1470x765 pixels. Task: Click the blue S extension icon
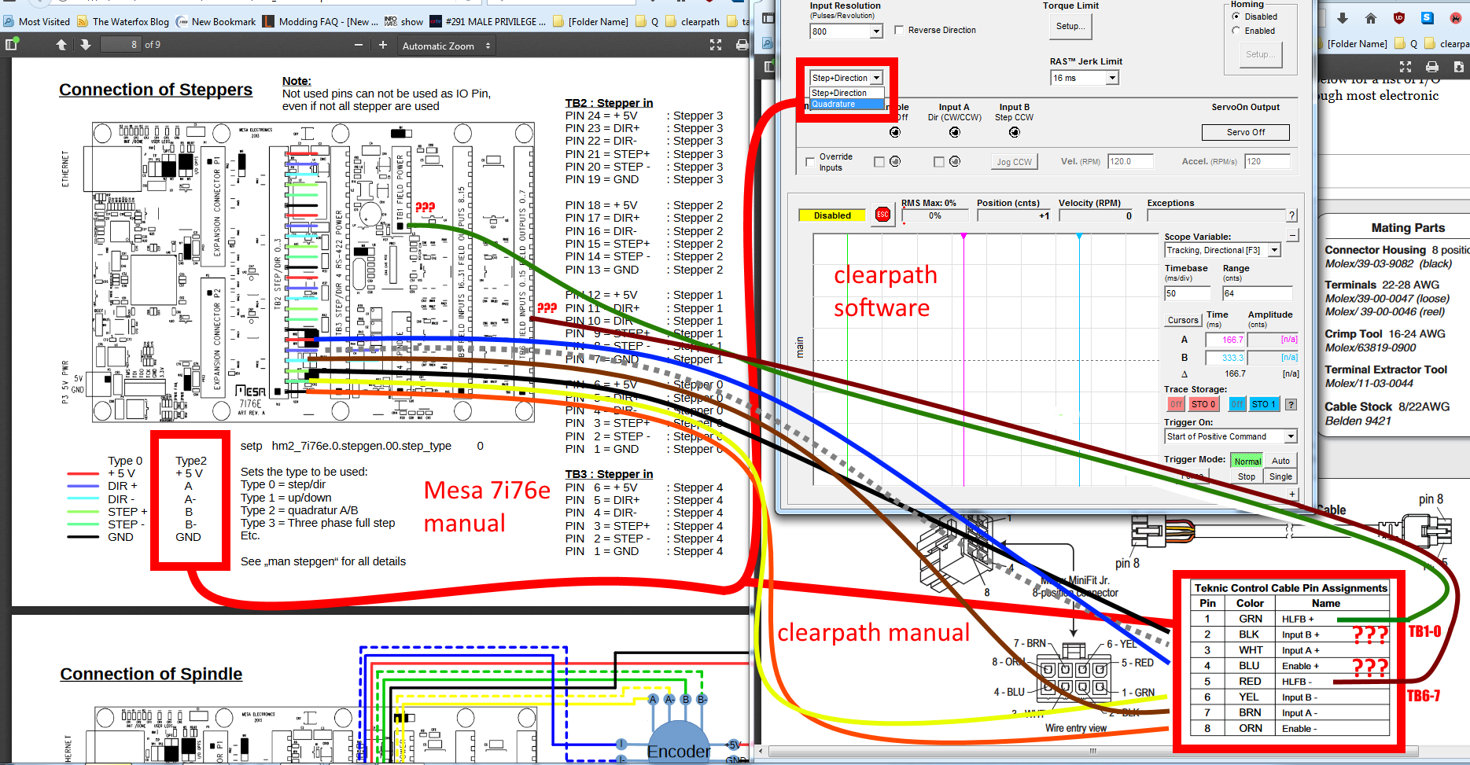pos(1427,17)
